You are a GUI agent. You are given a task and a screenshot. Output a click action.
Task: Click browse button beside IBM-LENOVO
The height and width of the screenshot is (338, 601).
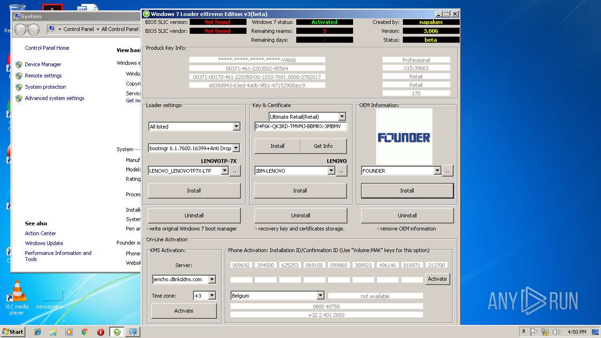click(341, 171)
